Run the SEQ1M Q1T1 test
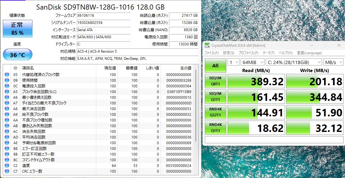 pos(216,97)
